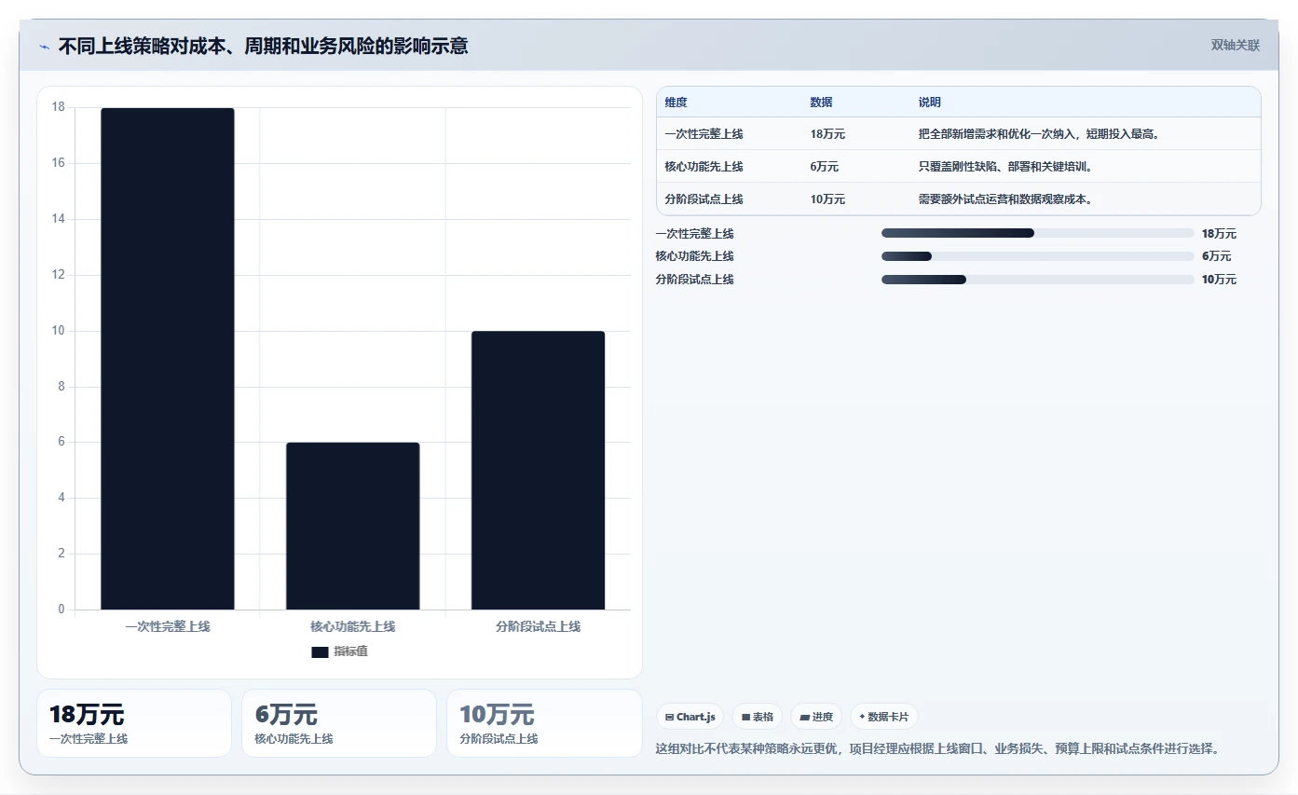The image size is (1298, 795).
Task: Click the 双轴关联 label in header
Action: (1236, 46)
